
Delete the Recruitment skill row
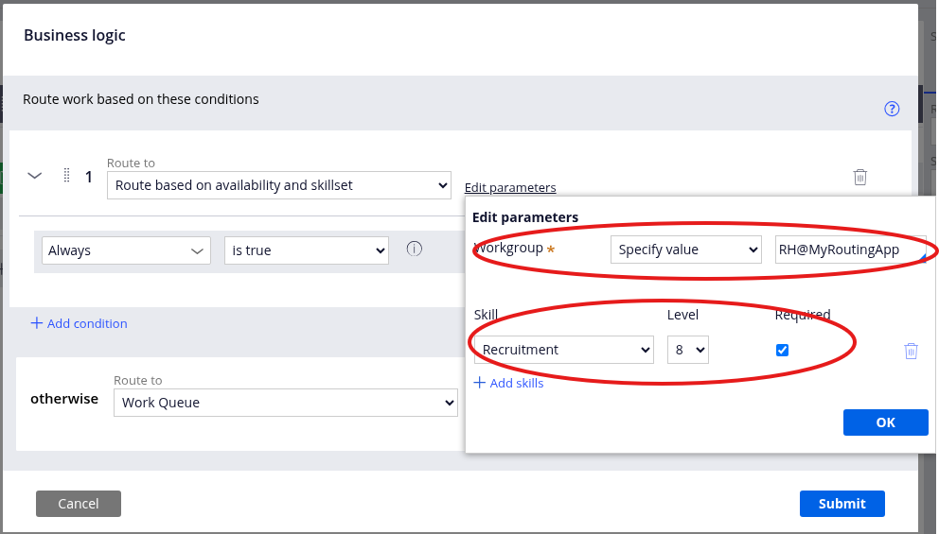[911, 351]
